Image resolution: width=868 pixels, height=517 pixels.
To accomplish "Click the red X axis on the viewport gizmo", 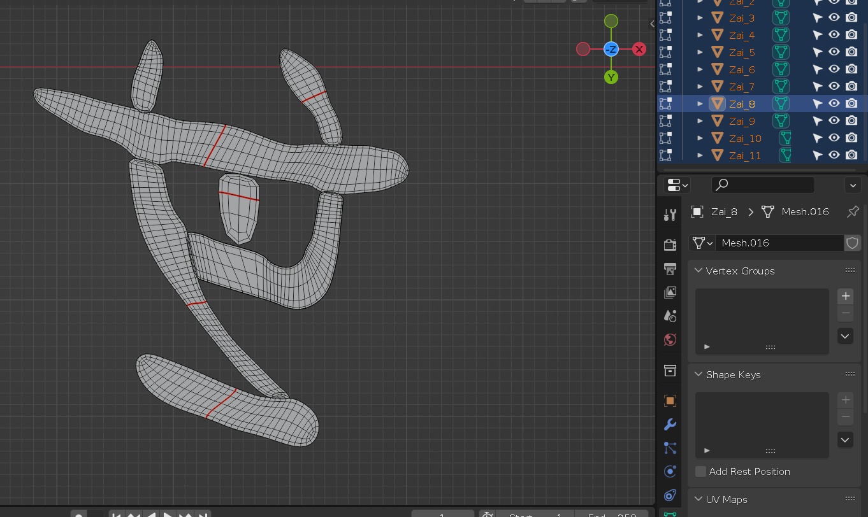I will coord(639,49).
